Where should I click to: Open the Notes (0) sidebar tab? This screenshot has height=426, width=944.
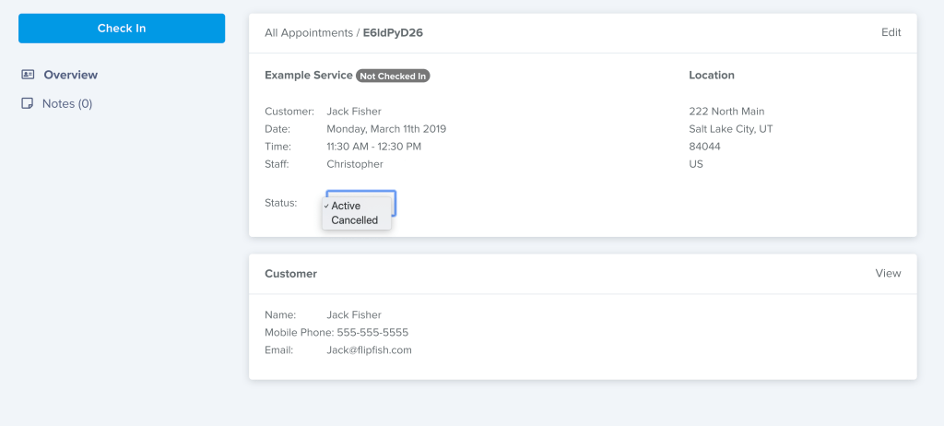[x=67, y=103]
